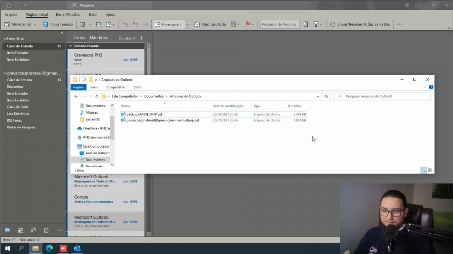
Task: Open Microsoft Edge from taskbar
Action: (49, 248)
